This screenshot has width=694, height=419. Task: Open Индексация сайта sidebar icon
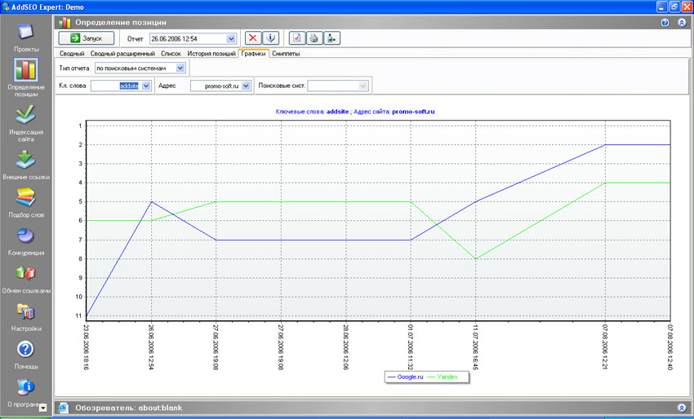pyautogui.click(x=25, y=113)
